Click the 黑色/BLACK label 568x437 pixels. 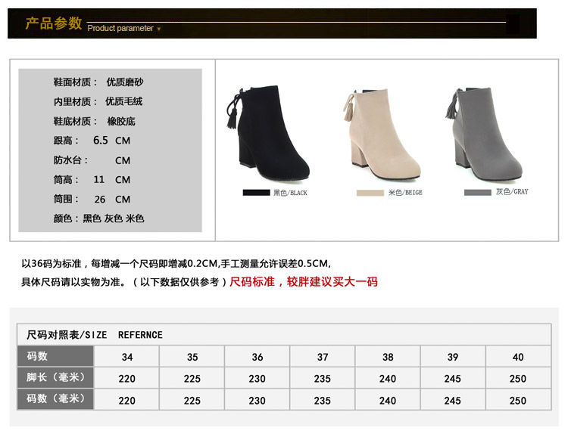pyautogui.click(x=290, y=193)
